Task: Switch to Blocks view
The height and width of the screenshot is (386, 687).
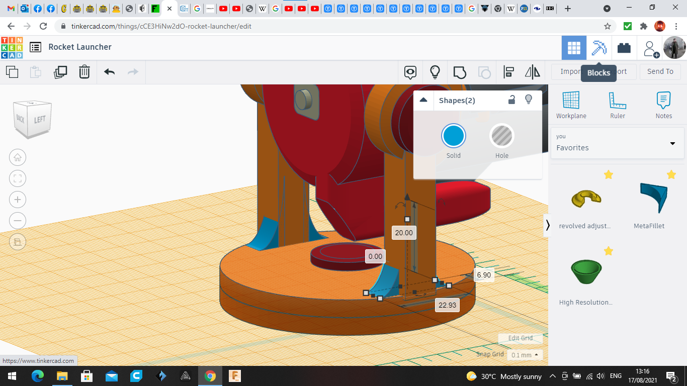Action: [x=599, y=48]
